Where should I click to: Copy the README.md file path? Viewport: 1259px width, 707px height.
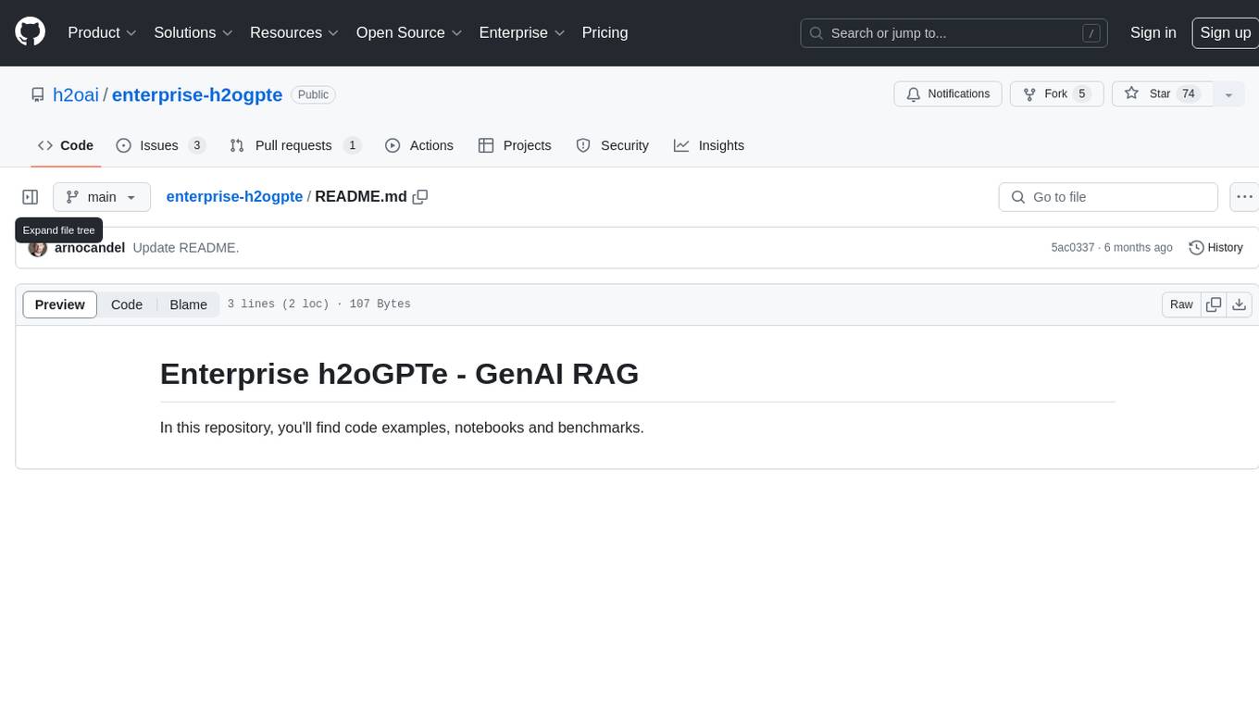[420, 197]
